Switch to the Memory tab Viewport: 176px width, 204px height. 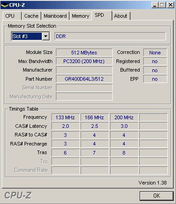80,16
